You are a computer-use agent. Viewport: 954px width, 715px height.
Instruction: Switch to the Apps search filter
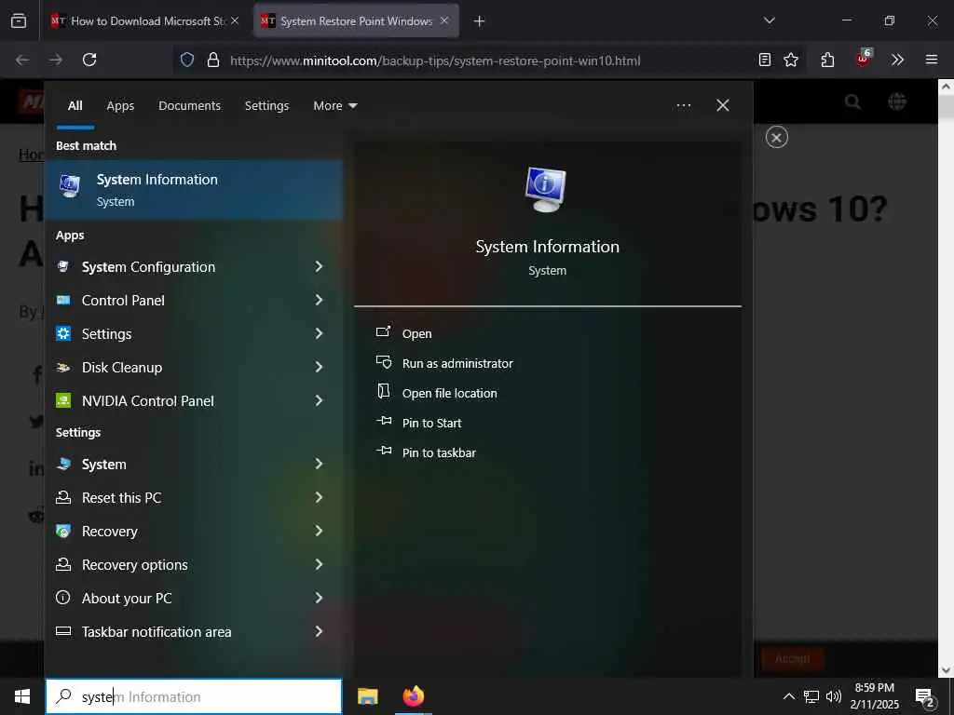click(120, 106)
